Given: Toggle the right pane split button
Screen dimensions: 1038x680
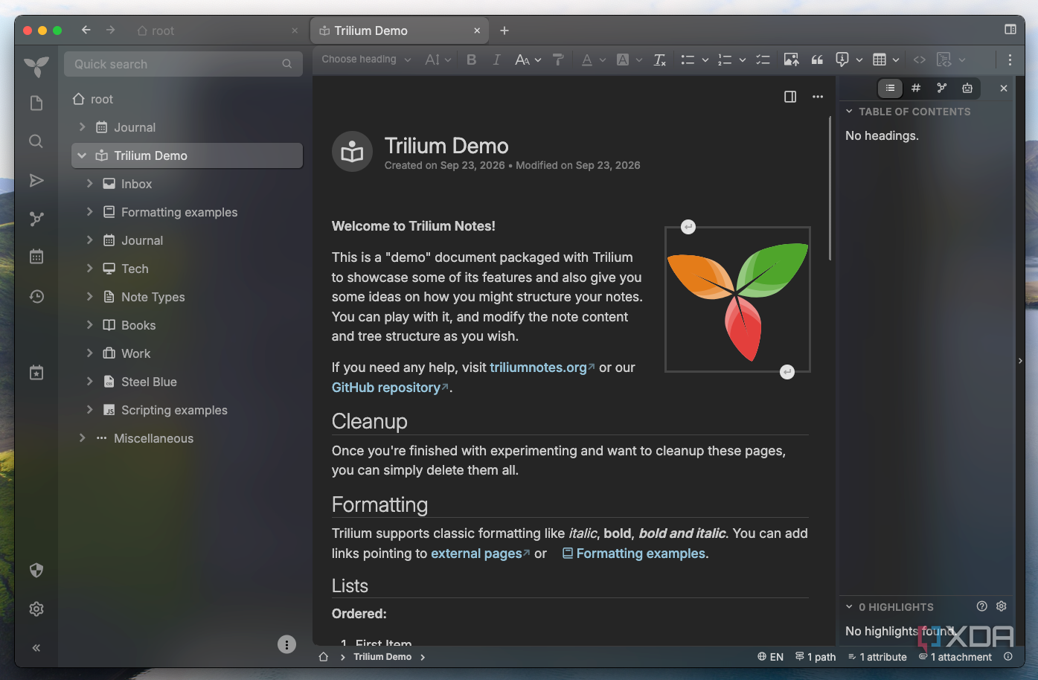Looking at the screenshot, I should click(x=790, y=97).
